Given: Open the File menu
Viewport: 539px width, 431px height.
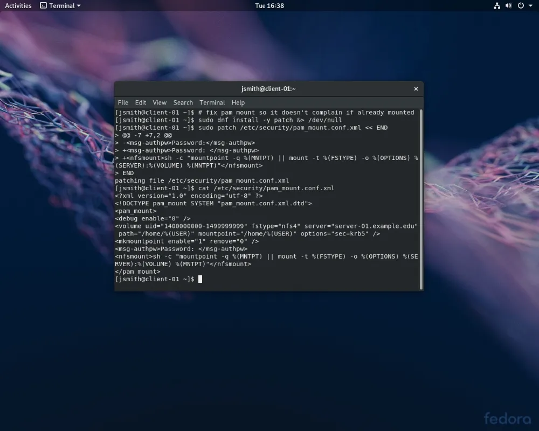Looking at the screenshot, I should 123,102.
